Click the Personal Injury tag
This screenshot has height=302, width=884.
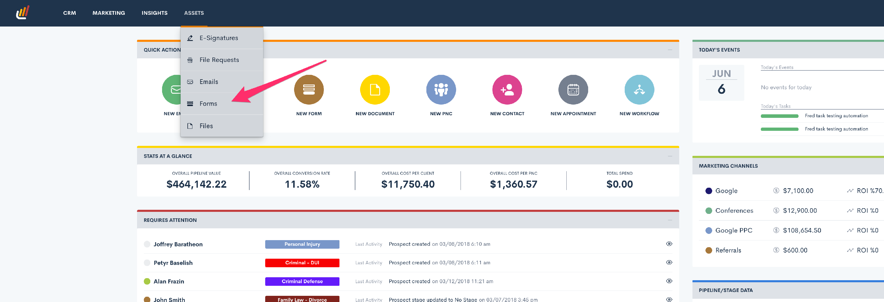[x=302, y=244]
